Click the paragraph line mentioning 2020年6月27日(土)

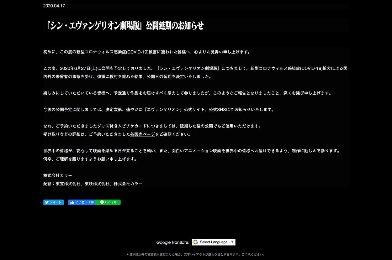tap(195, 68)
